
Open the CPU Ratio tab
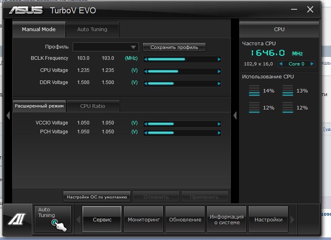[93, 106]
